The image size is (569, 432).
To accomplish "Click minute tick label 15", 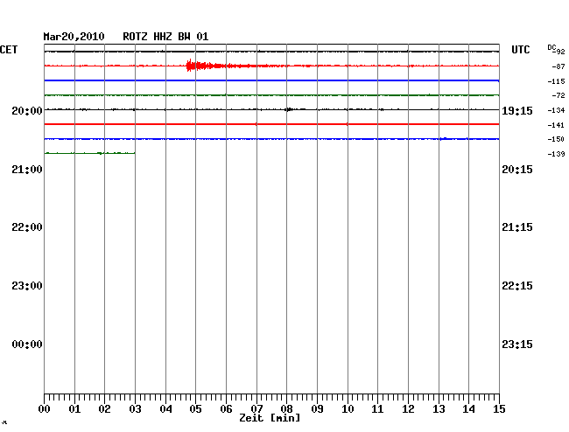I will (x=499, y=409).
